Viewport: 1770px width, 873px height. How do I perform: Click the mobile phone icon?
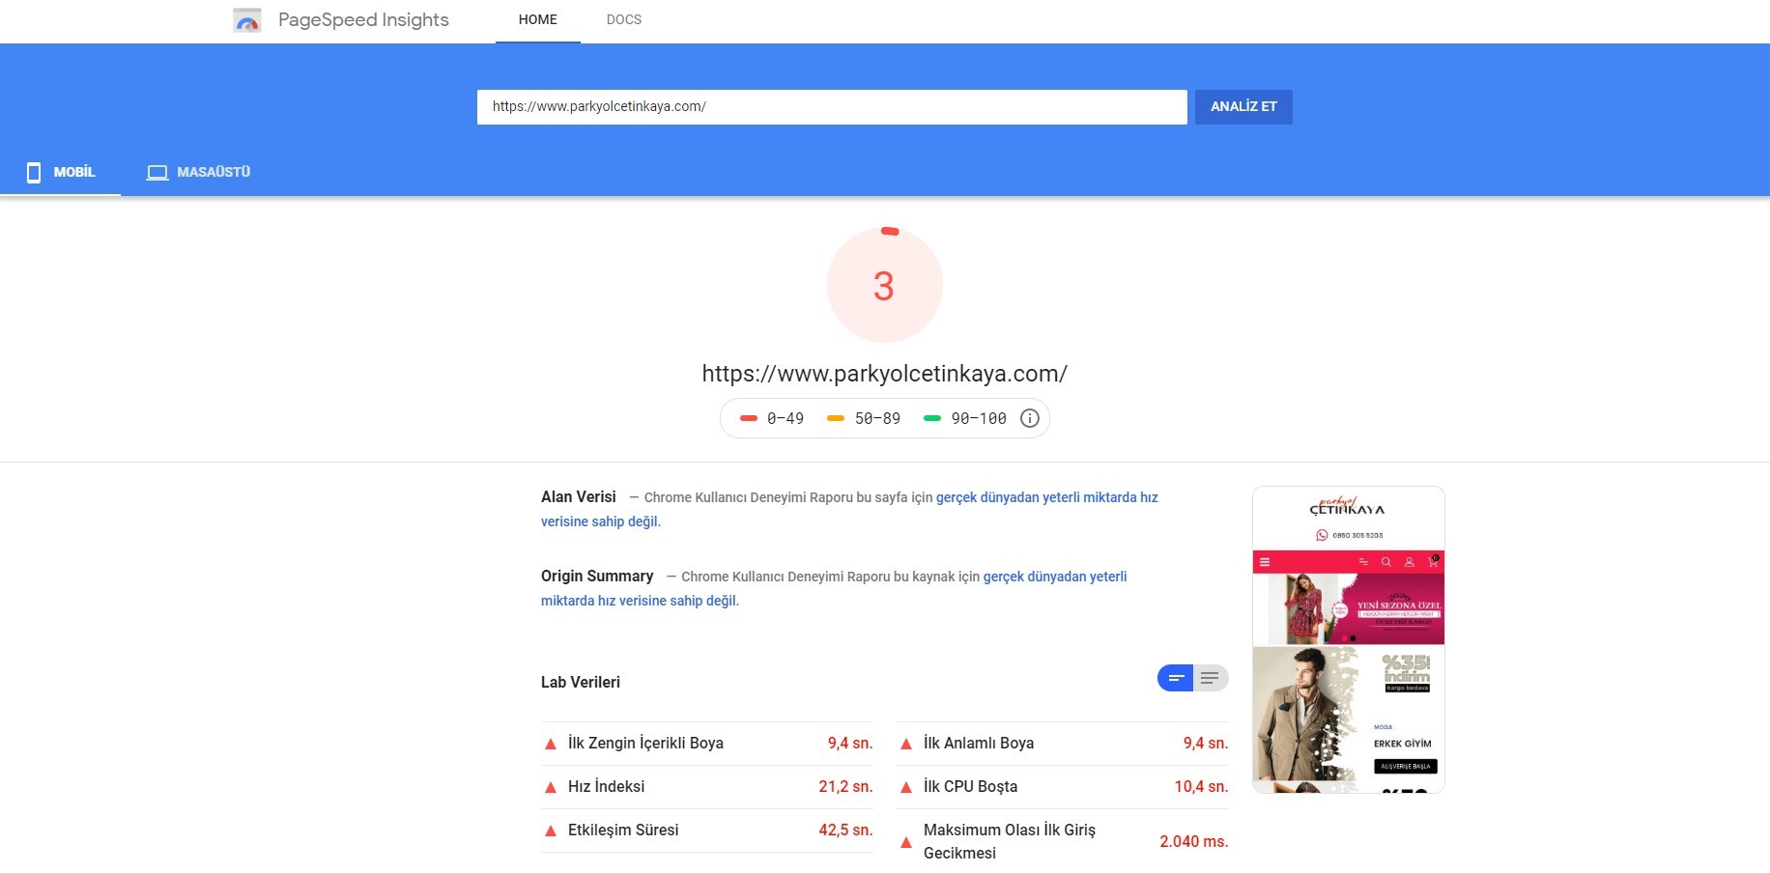34,172
